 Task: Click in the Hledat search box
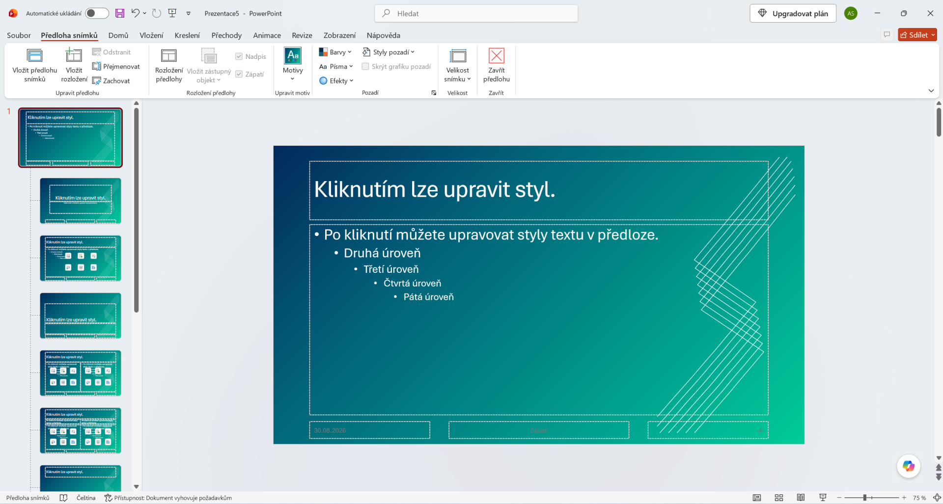(476, 13)
